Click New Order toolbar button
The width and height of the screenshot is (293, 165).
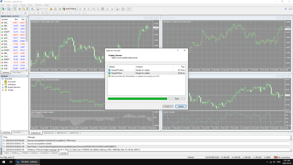click(x=42, y=9)
